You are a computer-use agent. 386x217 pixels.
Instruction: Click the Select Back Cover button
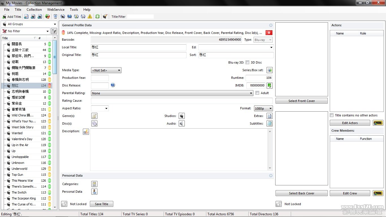pos(302,193)
